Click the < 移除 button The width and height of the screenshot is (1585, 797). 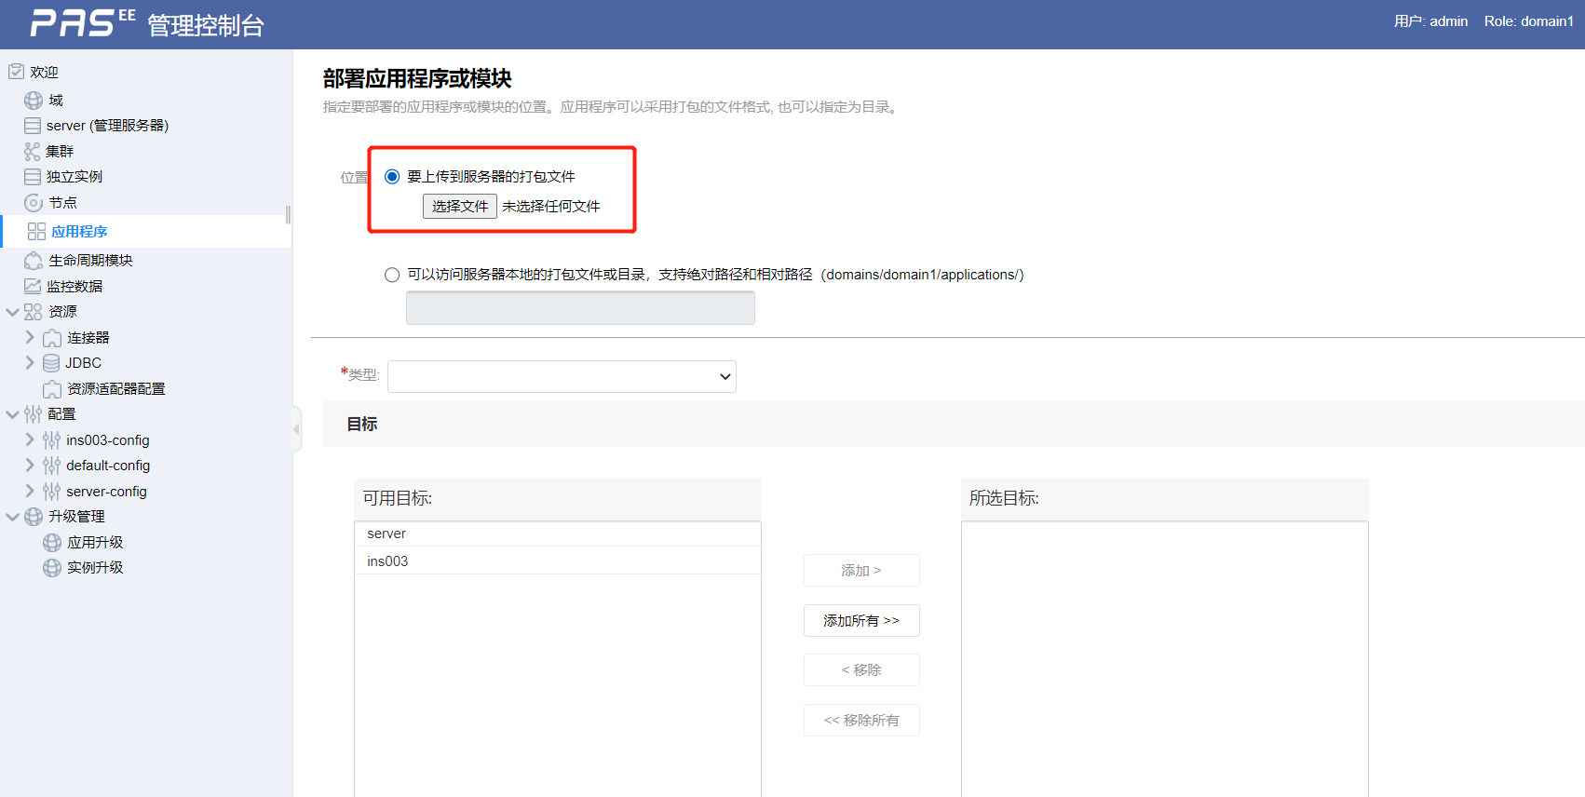coord(861,670)
